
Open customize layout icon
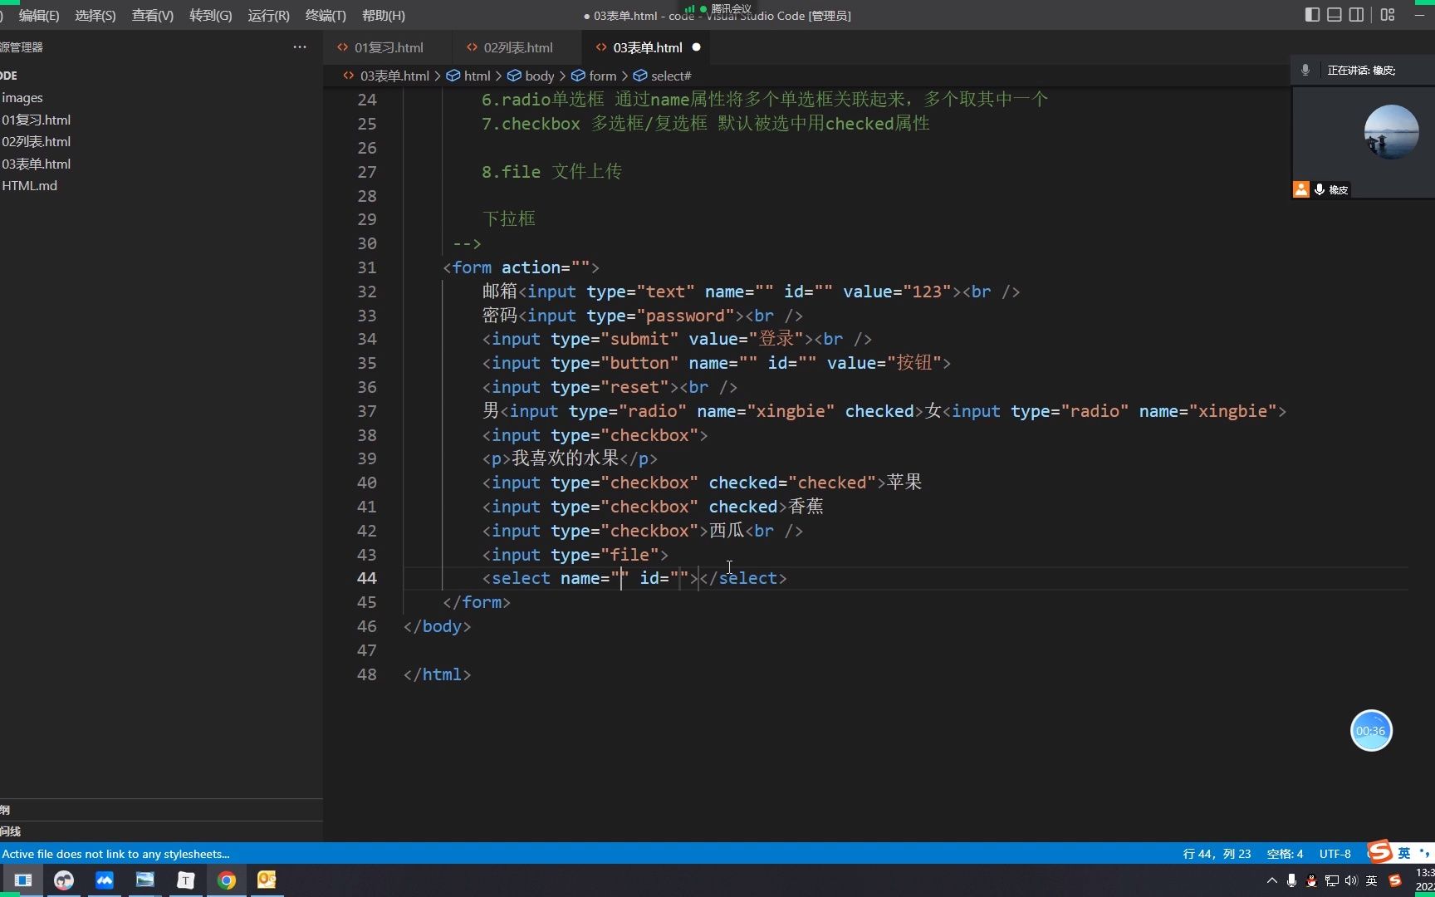(1388, 15)
